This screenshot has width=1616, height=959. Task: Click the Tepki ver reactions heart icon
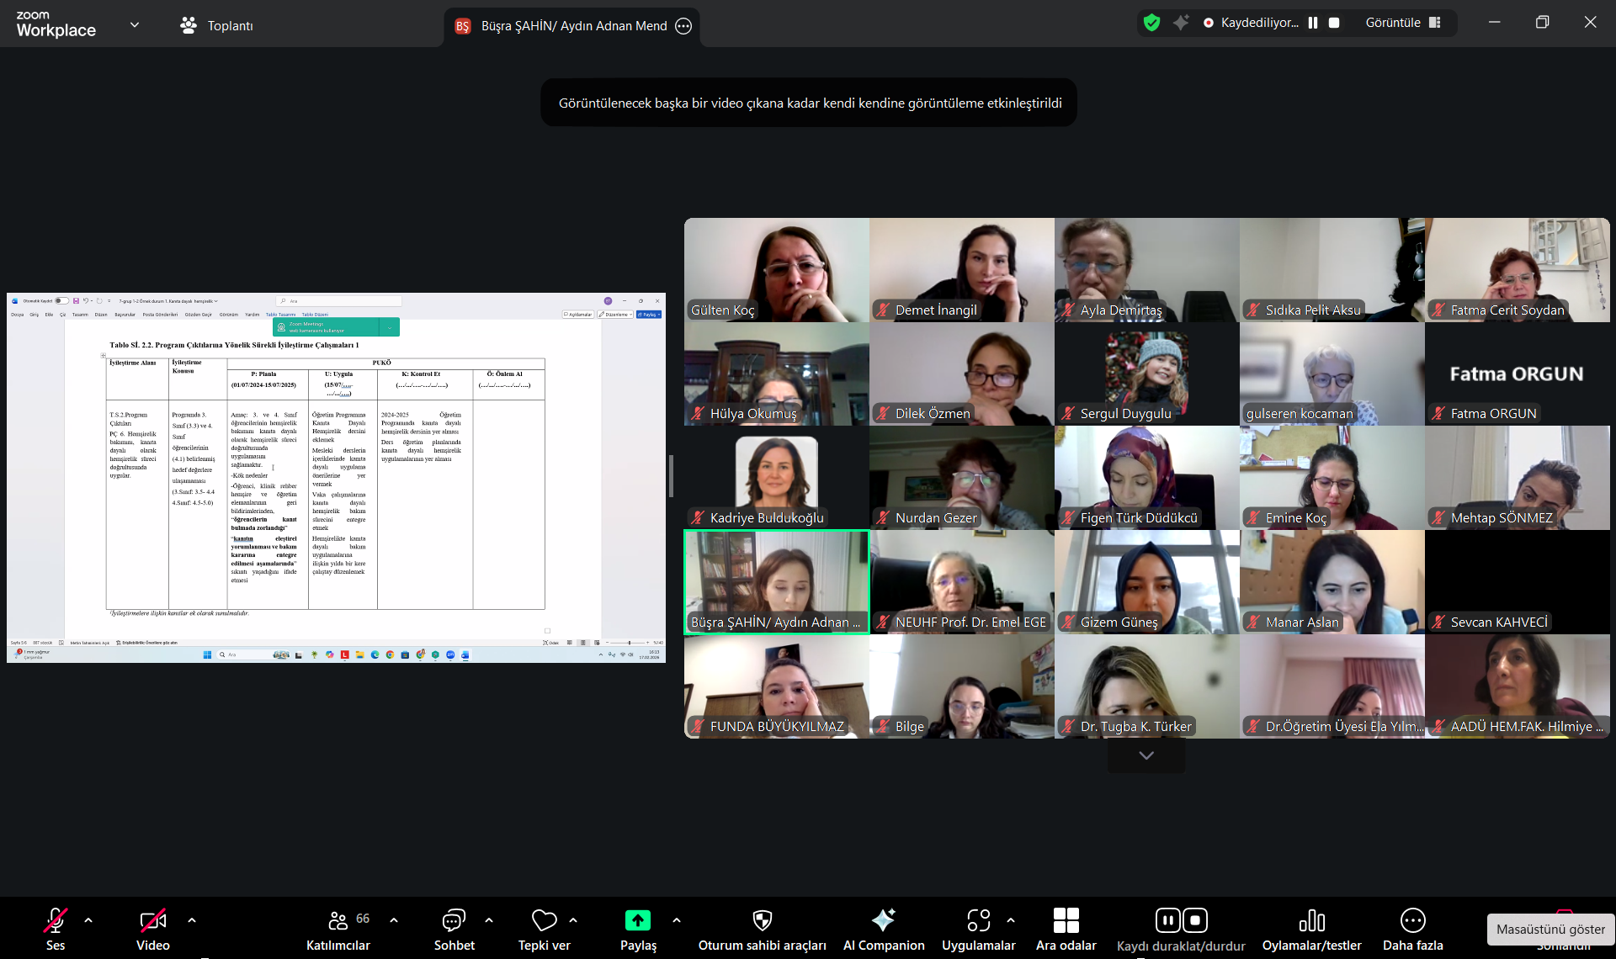click(544, 920)
